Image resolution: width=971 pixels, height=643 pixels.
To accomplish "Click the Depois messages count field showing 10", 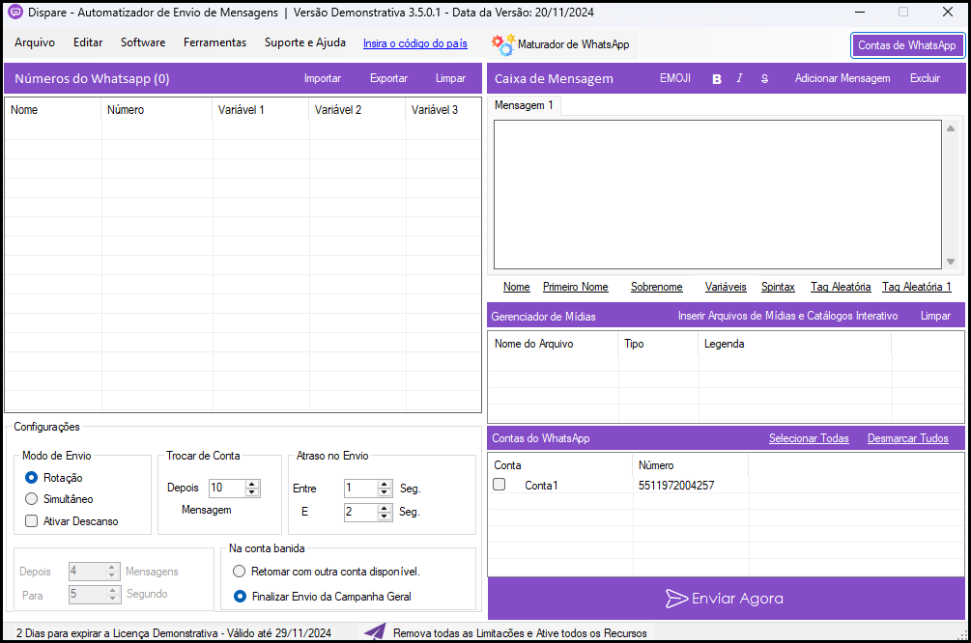I will (227, 488).
